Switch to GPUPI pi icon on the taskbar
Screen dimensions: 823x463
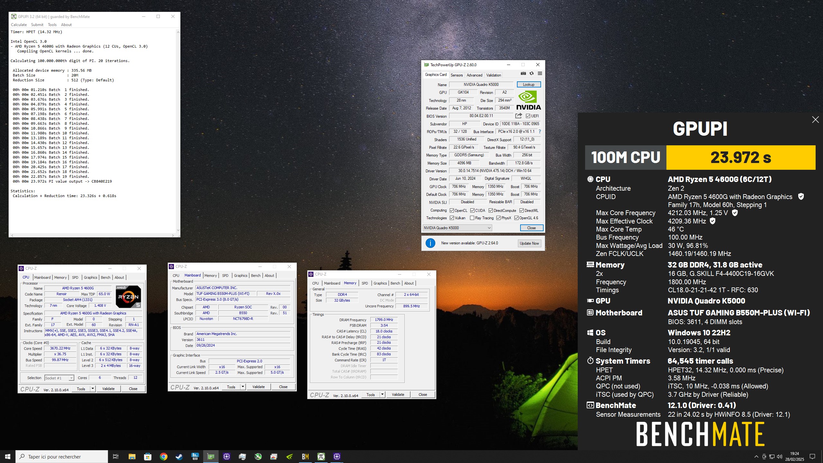(321, 457)
